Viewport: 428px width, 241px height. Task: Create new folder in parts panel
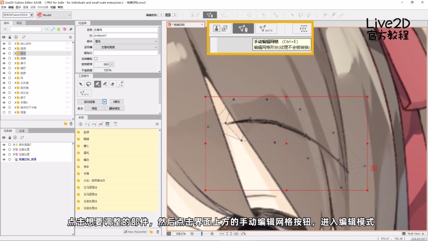(x=65, y=124)
